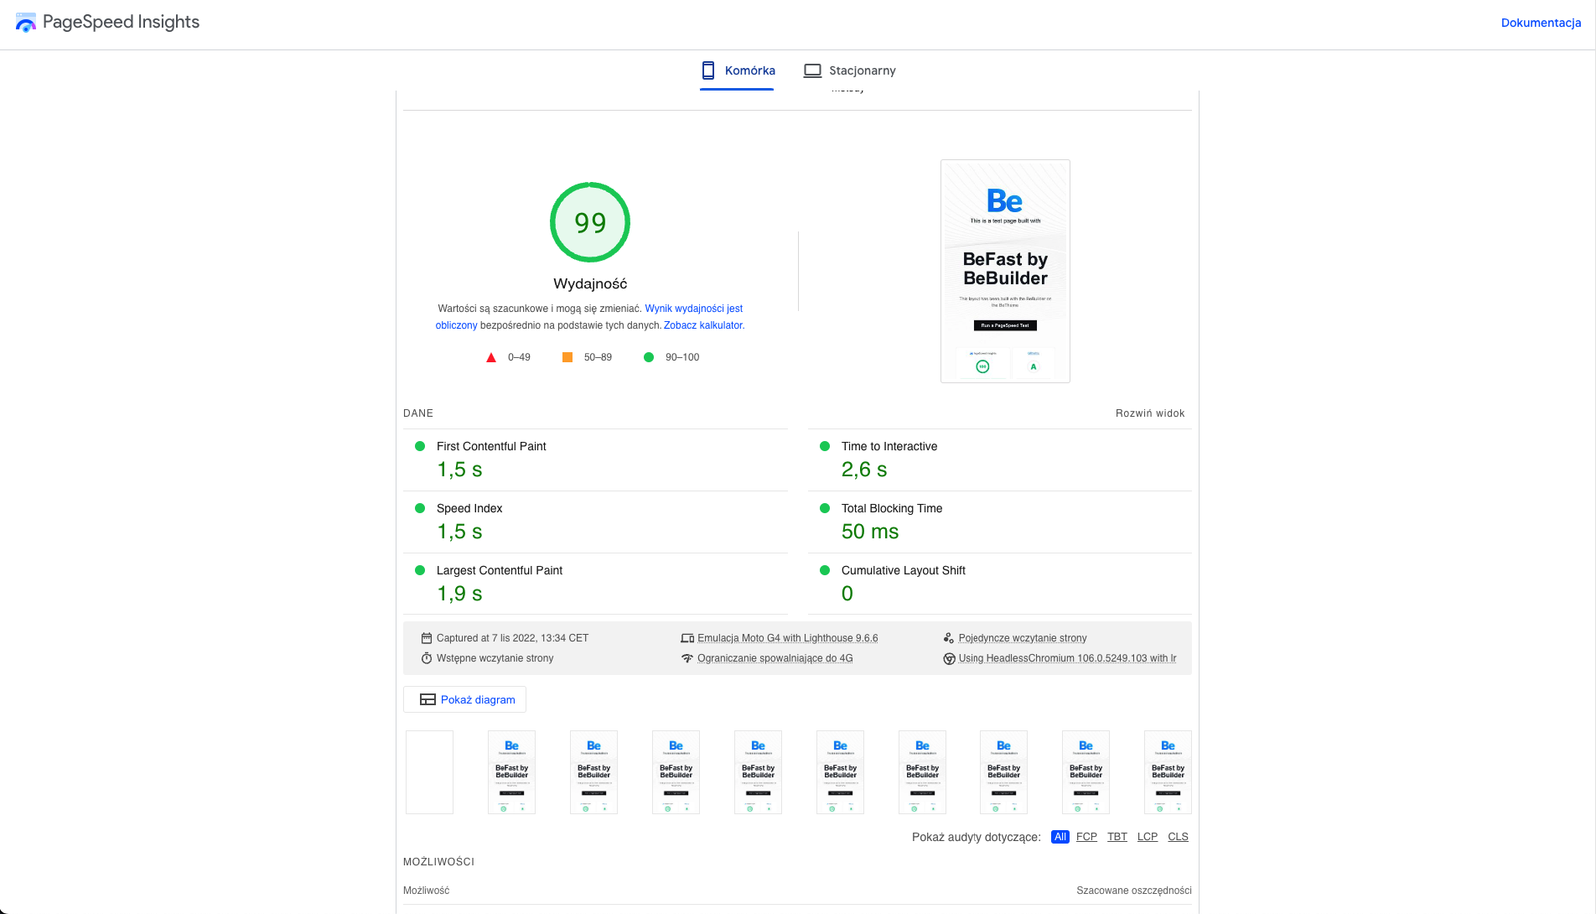Open the last filmstrip thumbnail
This screenshot has height=914, width=1596.
click(1168, 772)
